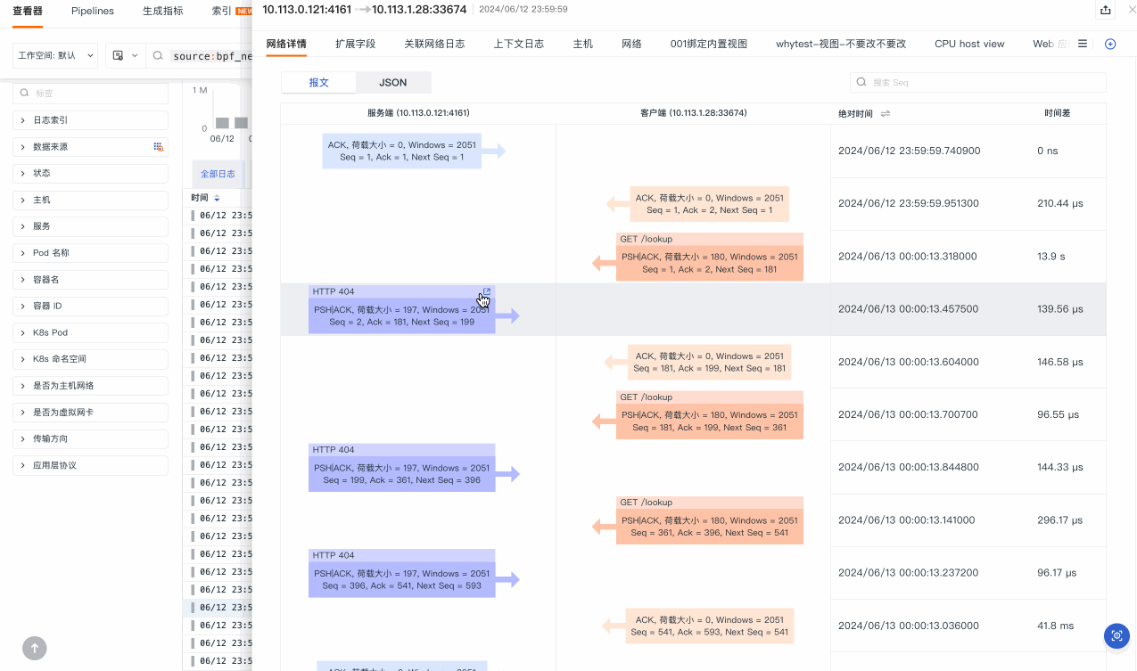This screenshot has width=1137, height=671.
Task: Open the tab list hamburger menu icon
Action: 1083,44
